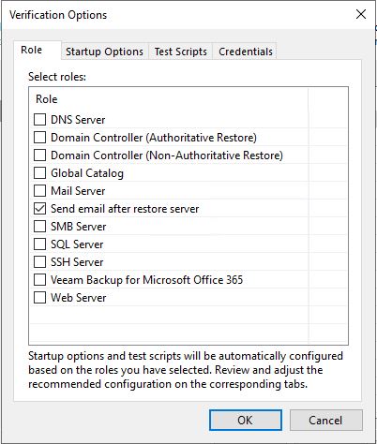
Task: Select the Global Catalog role checkbox
Action: pyautogui.click(x=39, y=172)
